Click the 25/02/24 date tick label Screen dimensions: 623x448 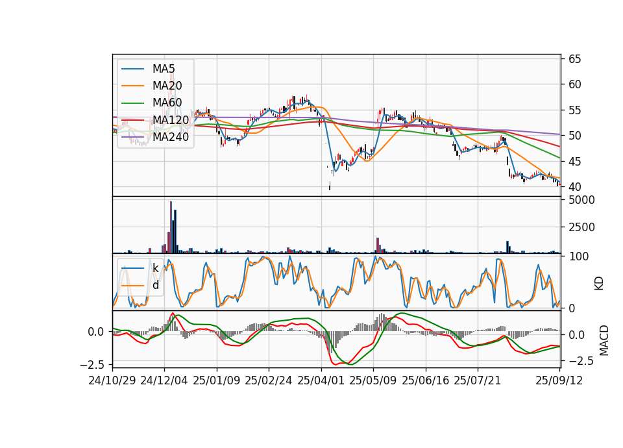click(x=269, y=380)
